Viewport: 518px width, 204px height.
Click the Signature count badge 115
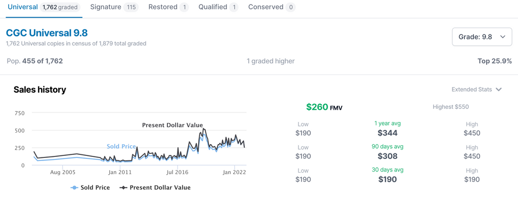tap(132, 8)
